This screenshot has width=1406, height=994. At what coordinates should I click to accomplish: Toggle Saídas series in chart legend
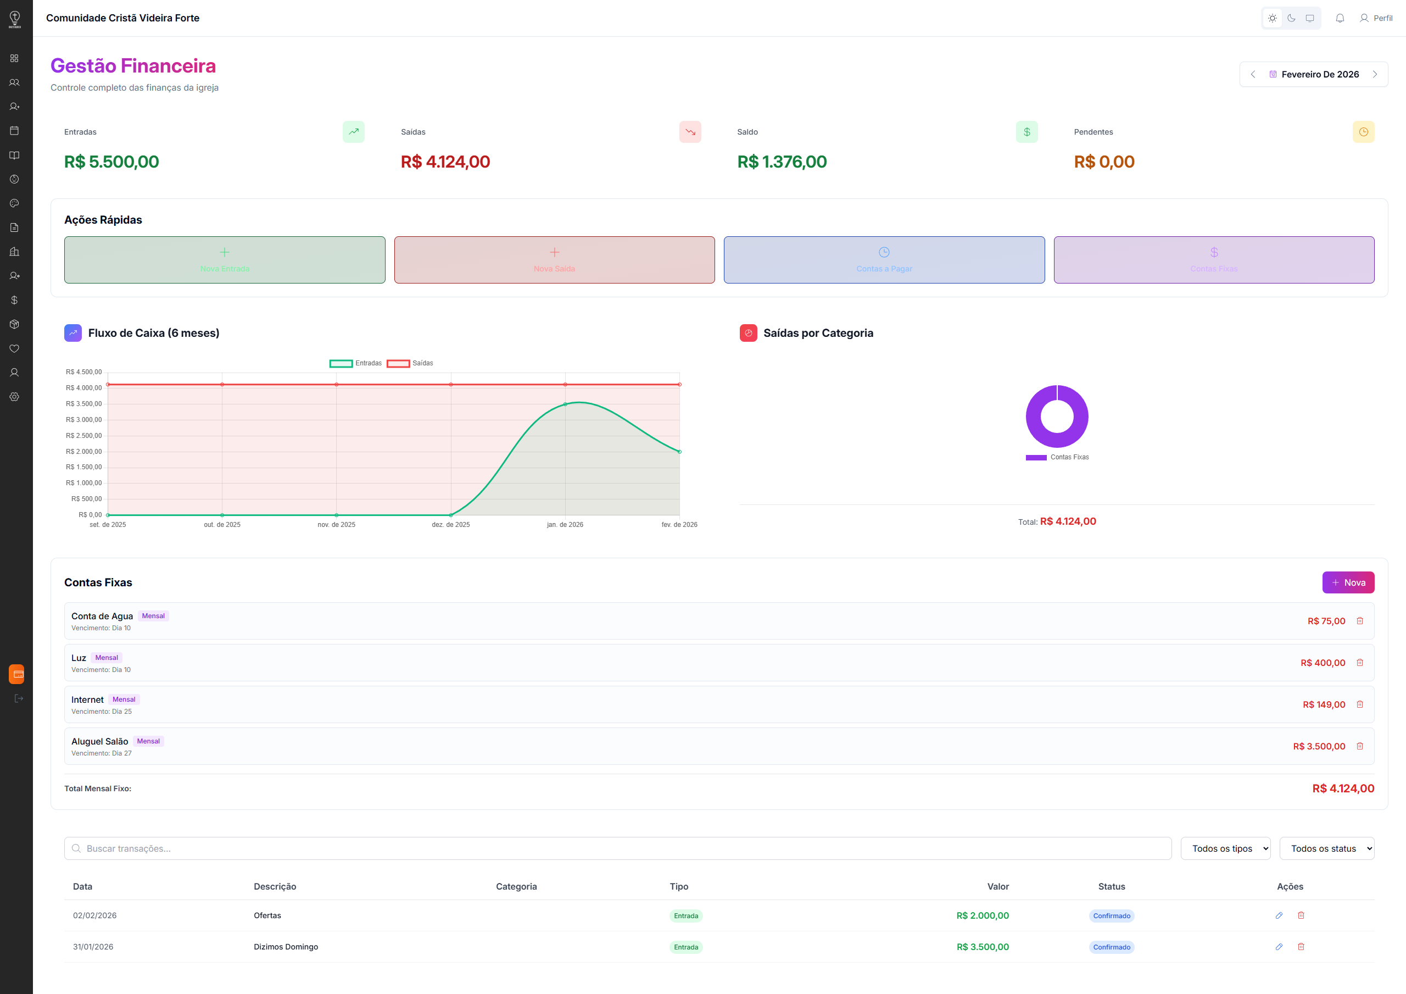coord(410,363)
